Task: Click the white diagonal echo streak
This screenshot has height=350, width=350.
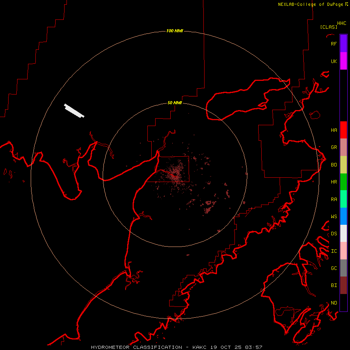Action: click(74, 110)
